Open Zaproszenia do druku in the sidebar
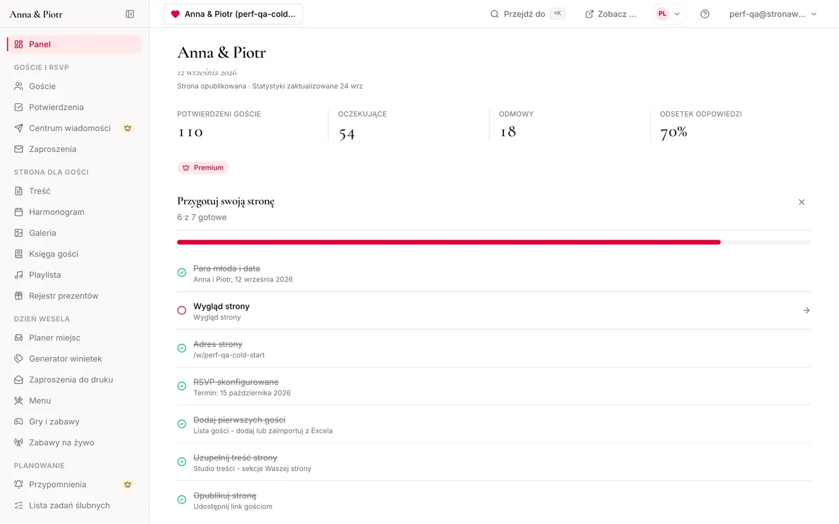The image size is (839, 524). [74, 379]
